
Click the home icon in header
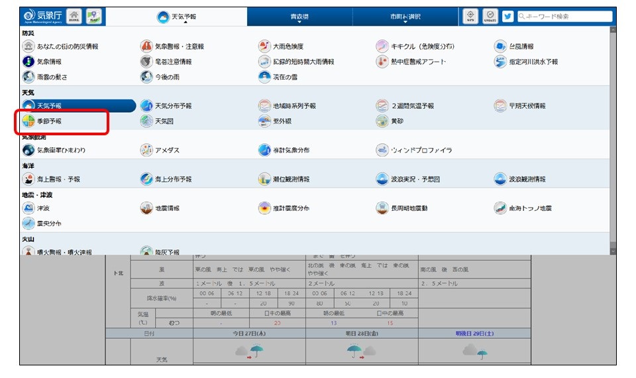click(x=74, y=16)
